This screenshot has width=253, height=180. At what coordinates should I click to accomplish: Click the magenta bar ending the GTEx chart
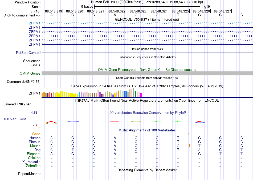click(141, 95)
